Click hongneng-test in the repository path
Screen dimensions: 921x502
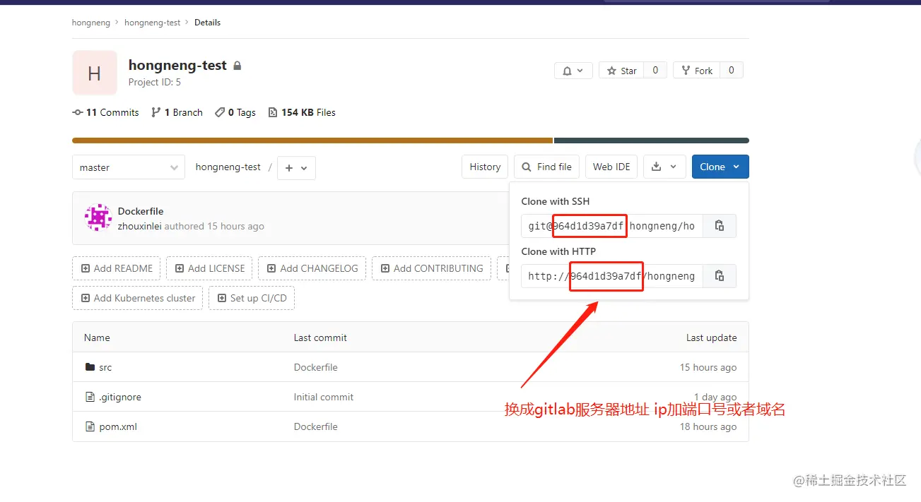click(x=228, y=167)
